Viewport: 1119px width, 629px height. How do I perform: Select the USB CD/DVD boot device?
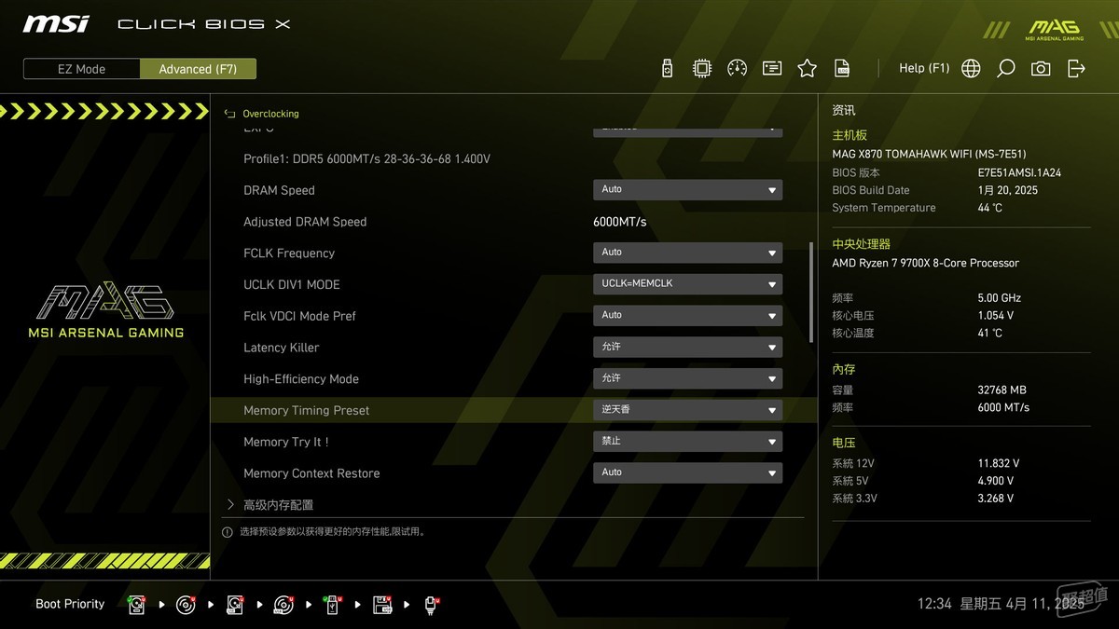(x=283, y=605)
